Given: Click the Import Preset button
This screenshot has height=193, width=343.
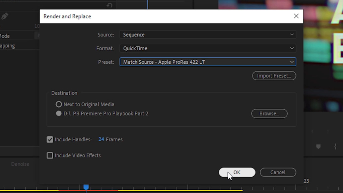Looking at the screenshot, I should click(x=274, y=76).
